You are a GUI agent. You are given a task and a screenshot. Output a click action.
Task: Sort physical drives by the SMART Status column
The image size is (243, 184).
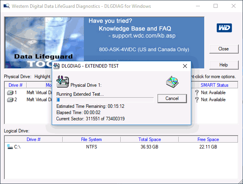(214, 85)
